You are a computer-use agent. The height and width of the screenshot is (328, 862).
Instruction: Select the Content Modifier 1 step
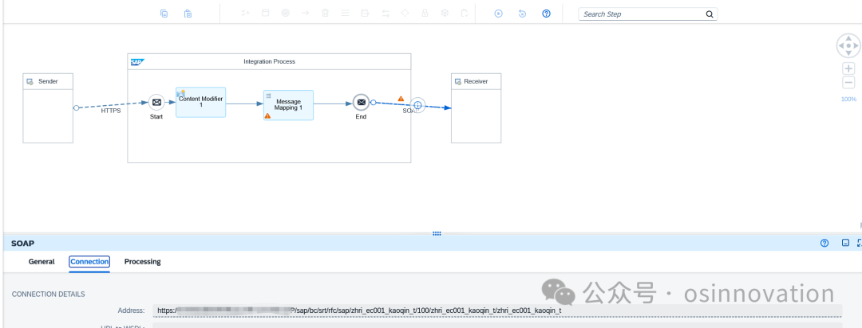point(200,102)
